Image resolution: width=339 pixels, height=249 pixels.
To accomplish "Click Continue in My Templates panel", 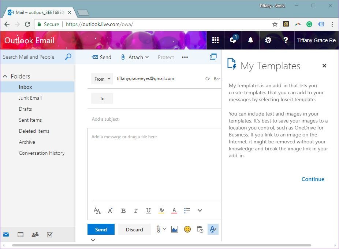I will 313,179.
